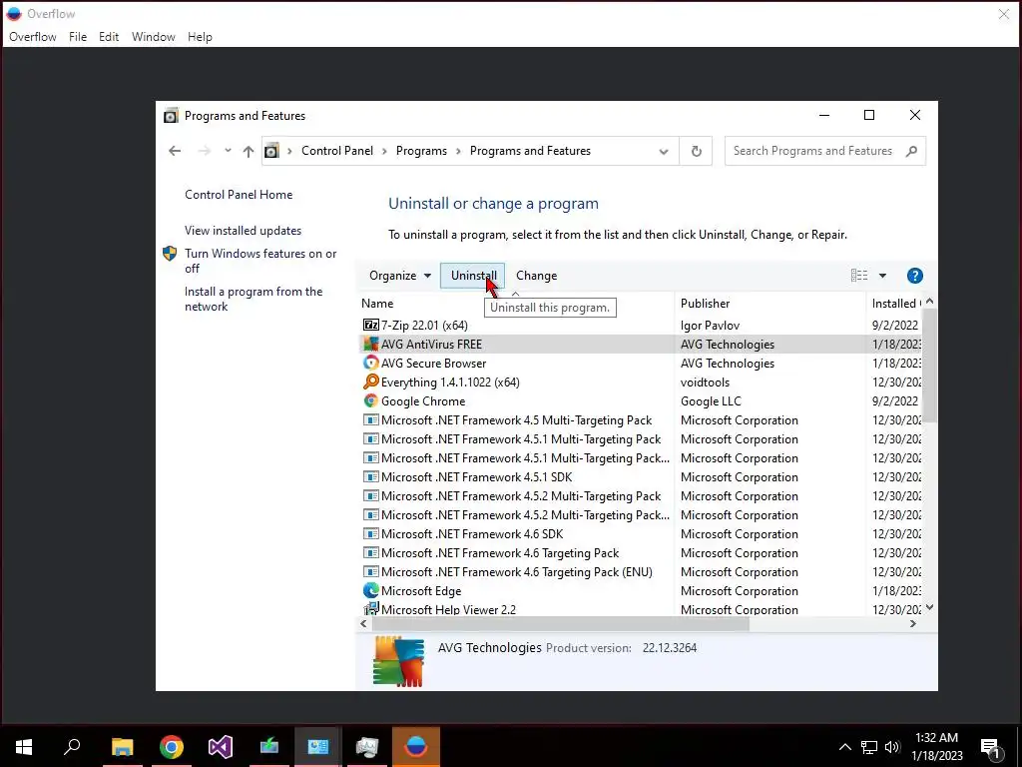1022x767 pixels.
Task: Click the AVG logo in details pane
Action: 397,661
